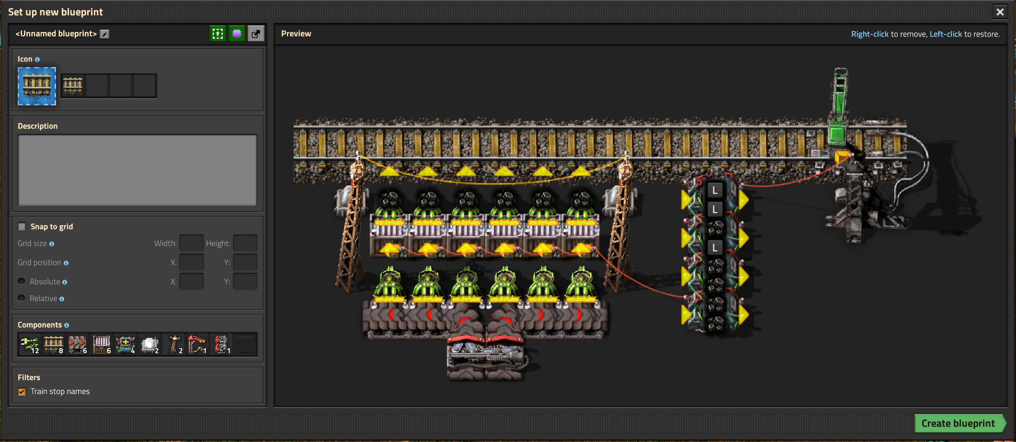Click the green select new contents button
Screen dimensions: 1016x442
click(x=218, y=34)
